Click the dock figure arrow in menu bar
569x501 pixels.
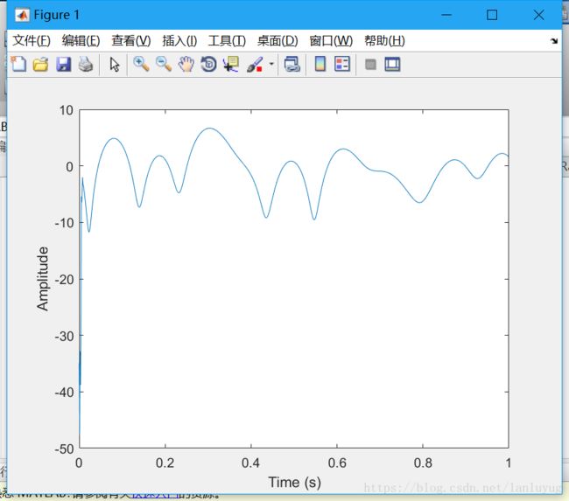[x=554, y=40]
